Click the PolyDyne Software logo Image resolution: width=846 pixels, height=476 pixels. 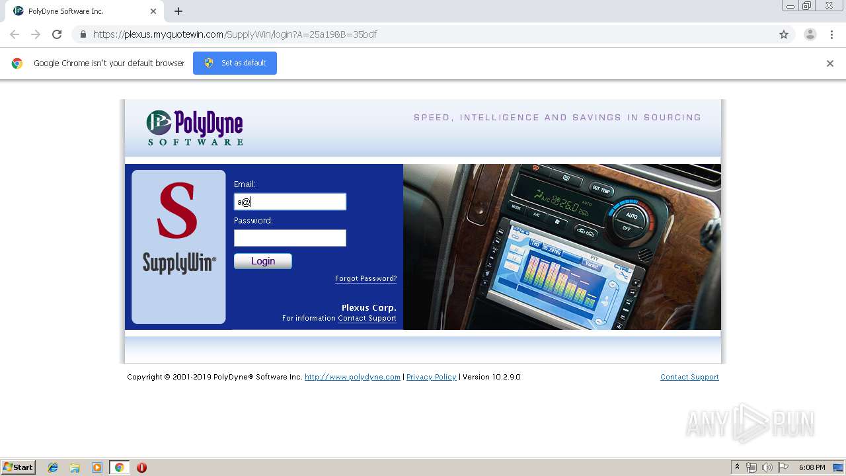tap(195, 128)
